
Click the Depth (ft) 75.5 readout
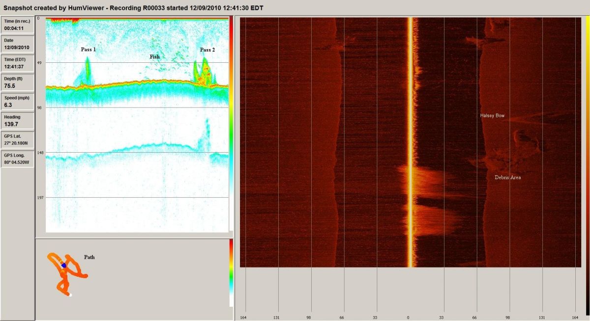pos(18,82)
